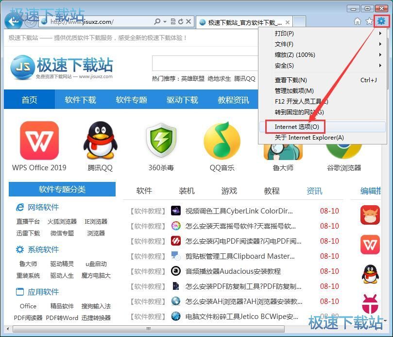Click the Jetico BCWipe article icon
Viewport: 393px width, 337px height.
[x=176, y=316]
